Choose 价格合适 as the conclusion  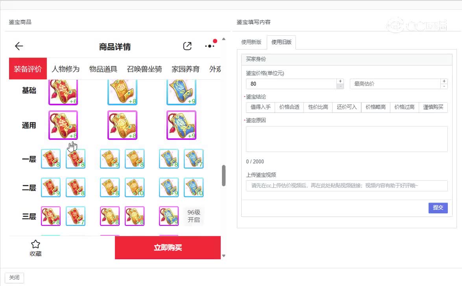(x=289, y=107)
